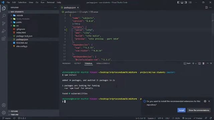This screenshot has height=120, width=214.
Task: Open the File menu
Action: pyautogui.click(x=8, y=2)
